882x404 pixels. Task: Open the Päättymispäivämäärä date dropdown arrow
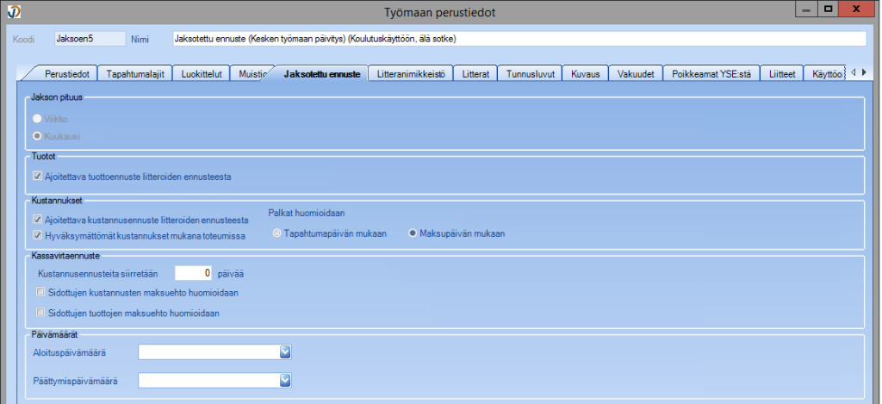(285, 381)
